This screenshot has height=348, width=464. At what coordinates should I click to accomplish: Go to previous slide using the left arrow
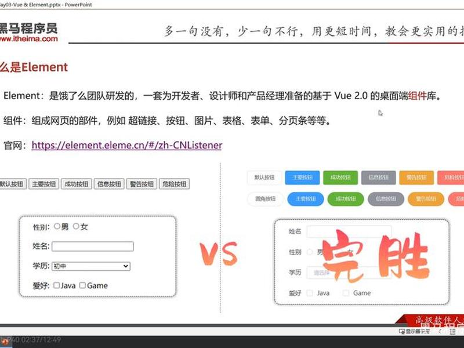(x=440, y=332)
